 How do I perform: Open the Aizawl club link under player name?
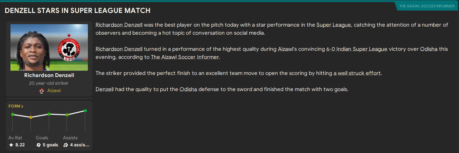click(x=54, y=91)
